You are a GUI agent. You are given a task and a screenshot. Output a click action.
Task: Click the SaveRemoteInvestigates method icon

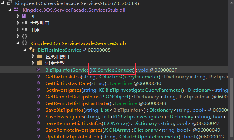[38, 130]
